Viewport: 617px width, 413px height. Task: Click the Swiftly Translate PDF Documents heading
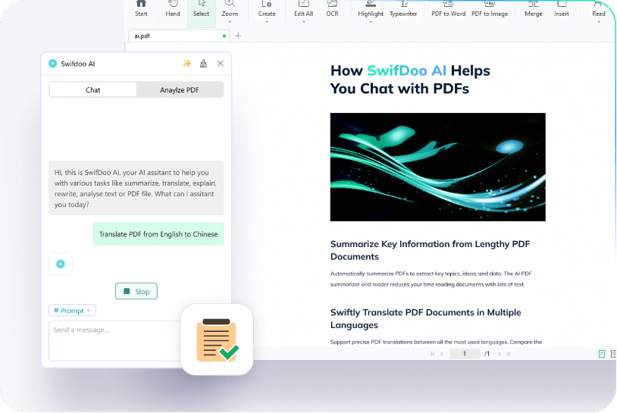tap(425, 318)
